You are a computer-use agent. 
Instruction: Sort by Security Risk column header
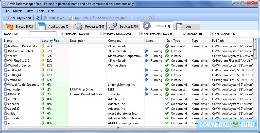coord(54,41)
